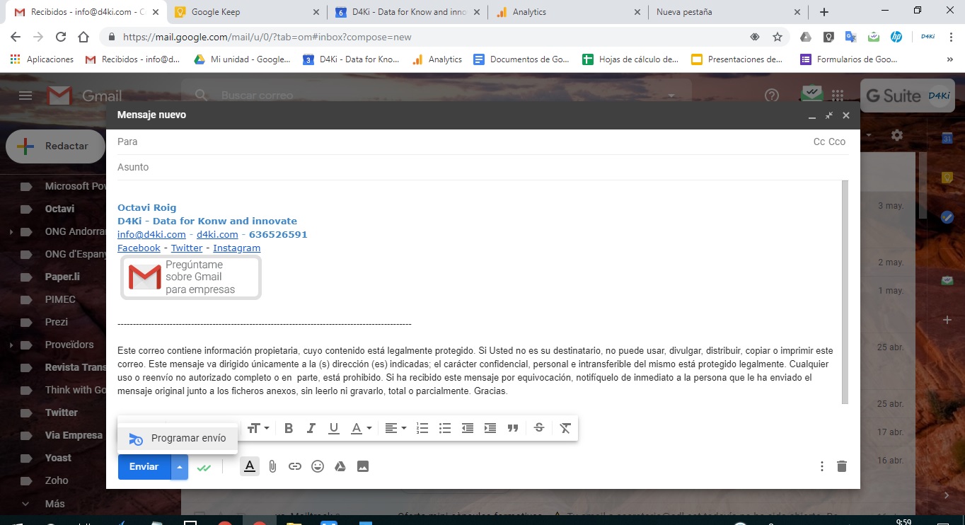965x525 pixels.
Task: Toggle the Mailtrack double-check icon in compose
Action: (204, 467)
